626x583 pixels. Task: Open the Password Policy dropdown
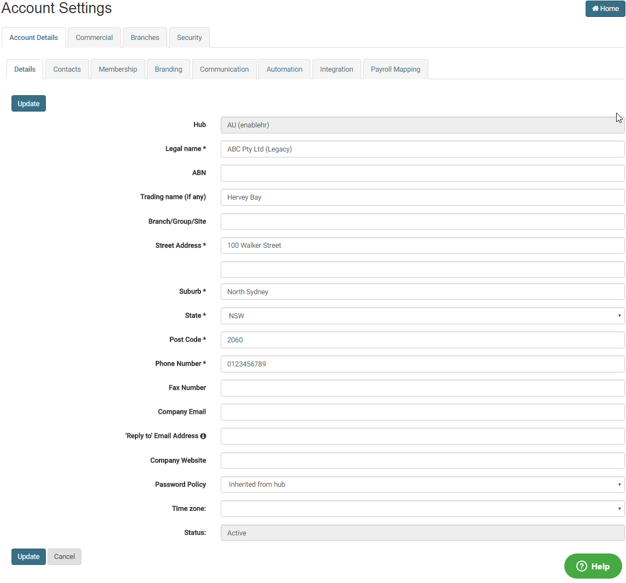point(422,485)
